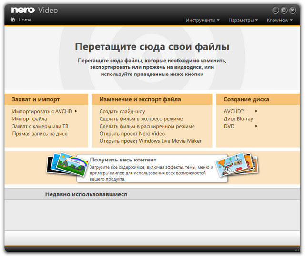Expand the DVD disc submenu
305x257 pixels.
pyautogui.click(x=256, y=126)
